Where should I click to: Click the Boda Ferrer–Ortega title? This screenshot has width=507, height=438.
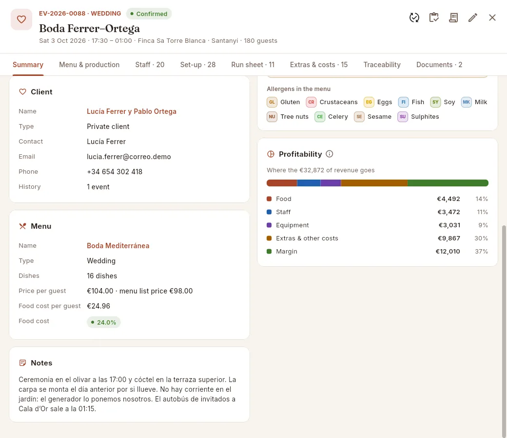[x=90, y=28]
